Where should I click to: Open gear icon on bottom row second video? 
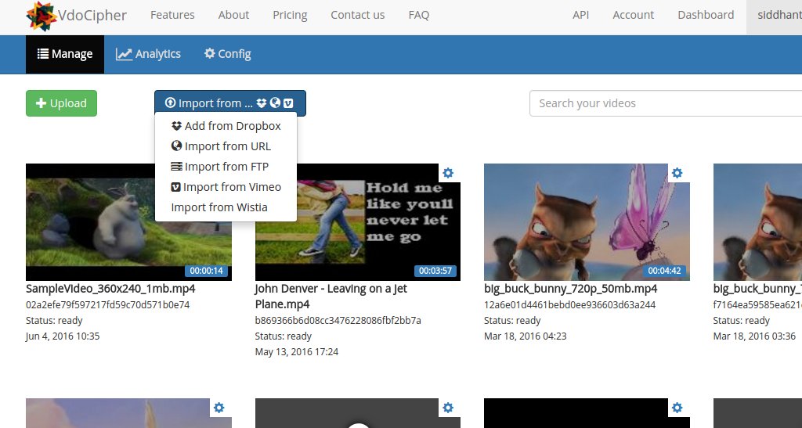click(x=448, y=408)
